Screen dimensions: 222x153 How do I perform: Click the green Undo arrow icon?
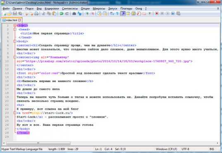click(x=62, y=14)
